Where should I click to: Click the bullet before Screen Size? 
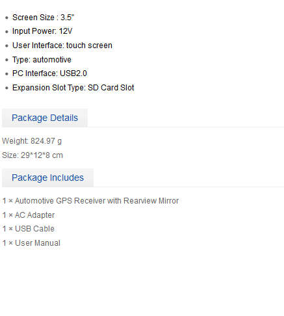[x=6, y=18]
